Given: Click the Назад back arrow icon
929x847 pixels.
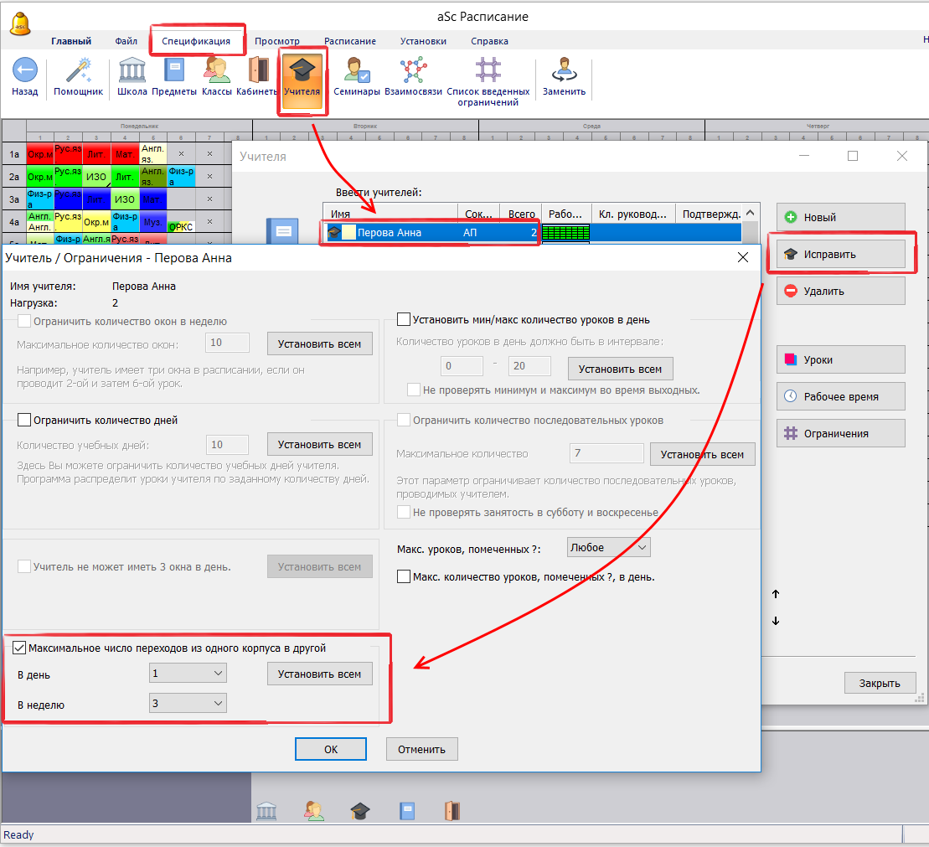Looking at the screenshot, I should point(24,70).
